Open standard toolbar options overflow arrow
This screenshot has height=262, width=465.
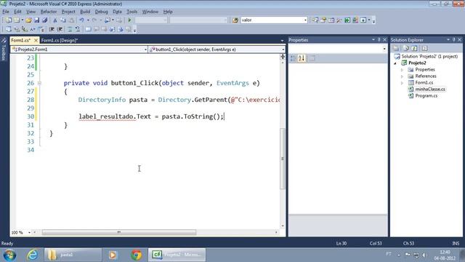(x=373, y=21)
